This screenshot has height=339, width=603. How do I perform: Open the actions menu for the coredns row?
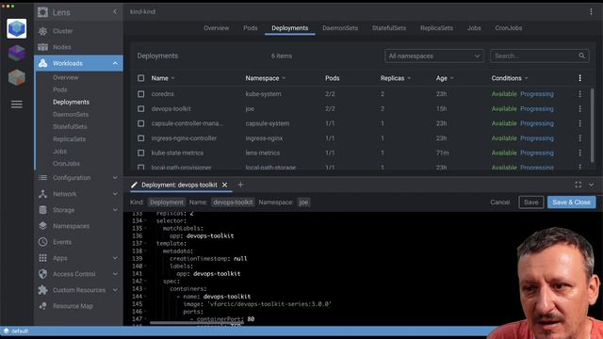580,94
